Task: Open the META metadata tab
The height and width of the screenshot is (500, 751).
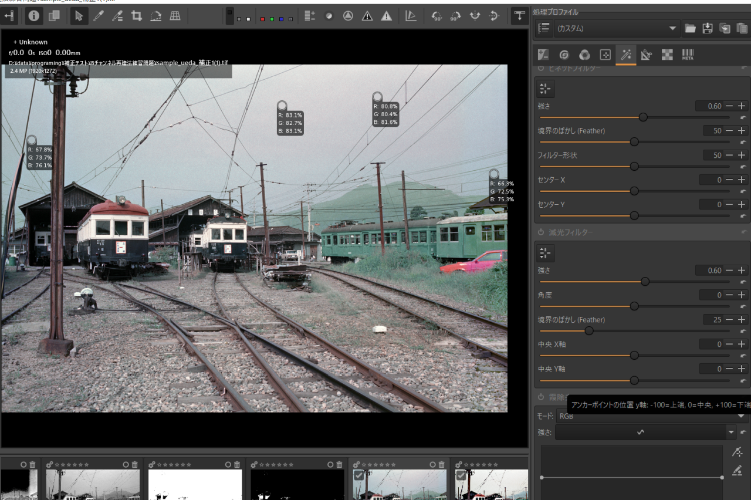Action: click(x=688, y=55)
